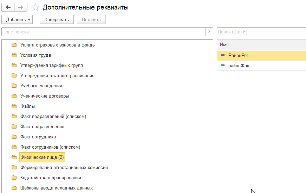The image size is (306, 193).
Task: Select Факт подразделений (списком)
Action: point(53,117)
